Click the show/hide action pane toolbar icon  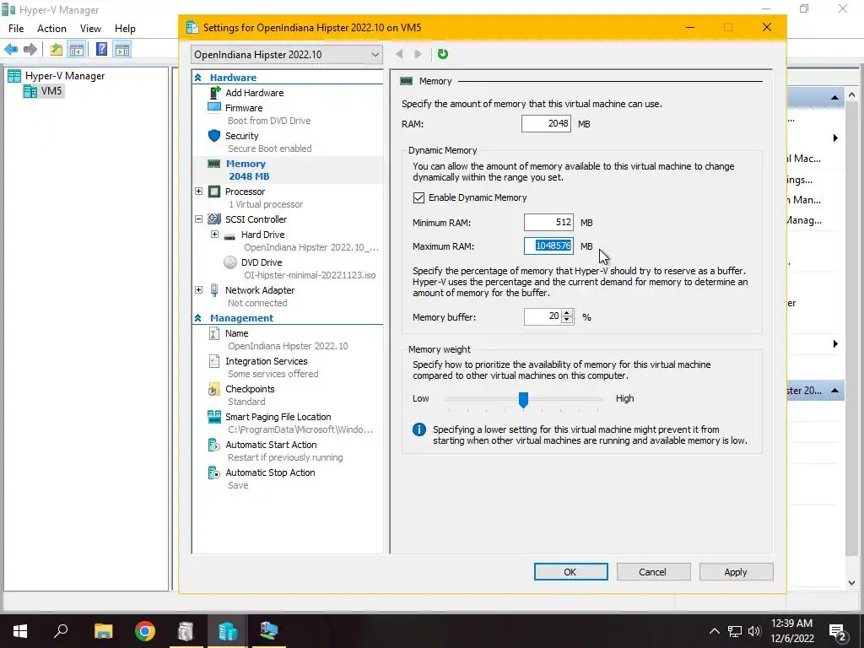click(122, 50)
